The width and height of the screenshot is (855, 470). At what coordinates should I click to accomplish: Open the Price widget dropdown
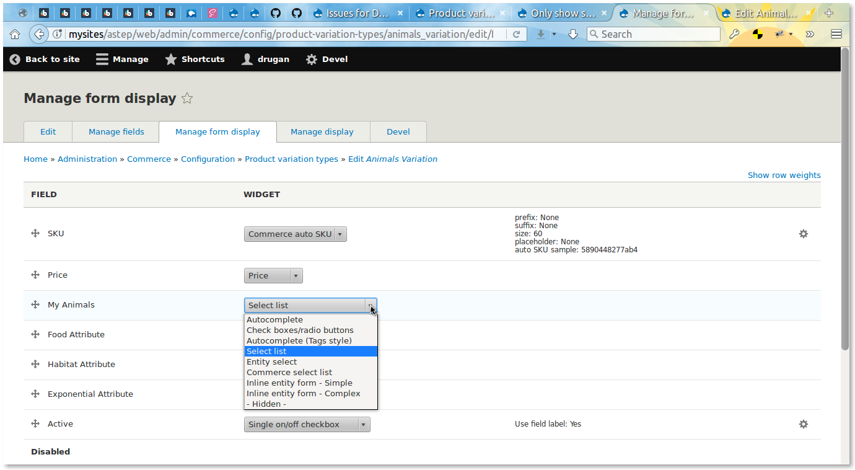pos(273,275)
